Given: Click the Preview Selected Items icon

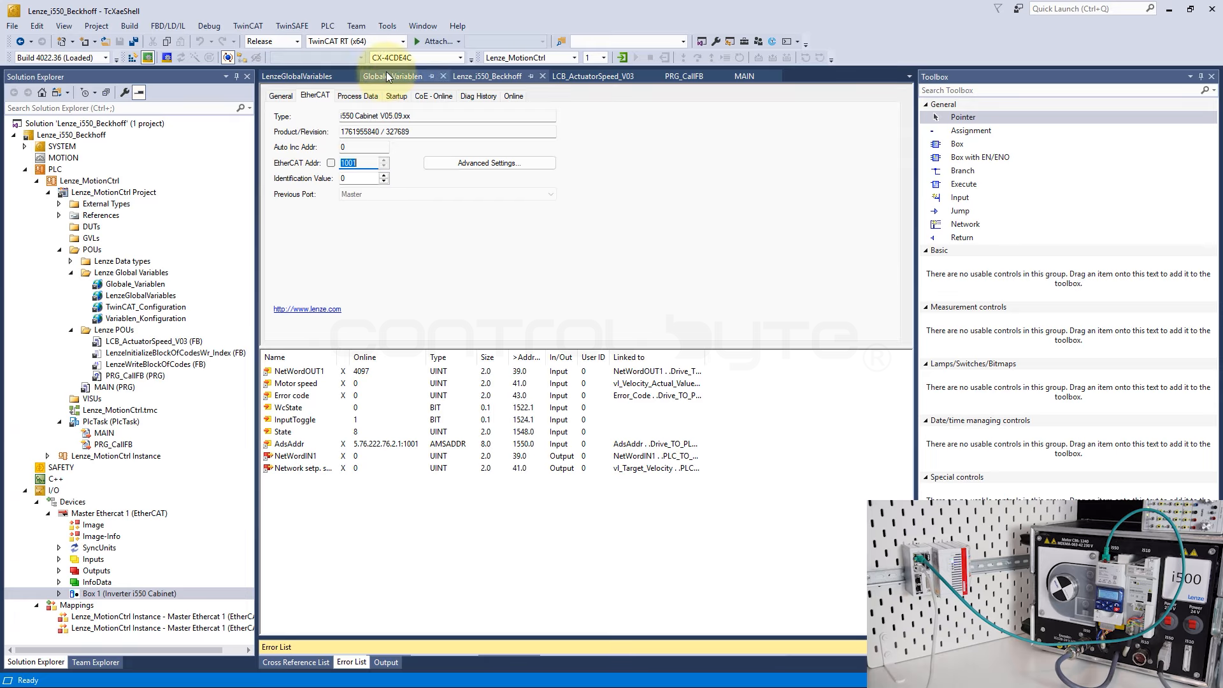Looking at the screenshot, I should pos(139,92).
